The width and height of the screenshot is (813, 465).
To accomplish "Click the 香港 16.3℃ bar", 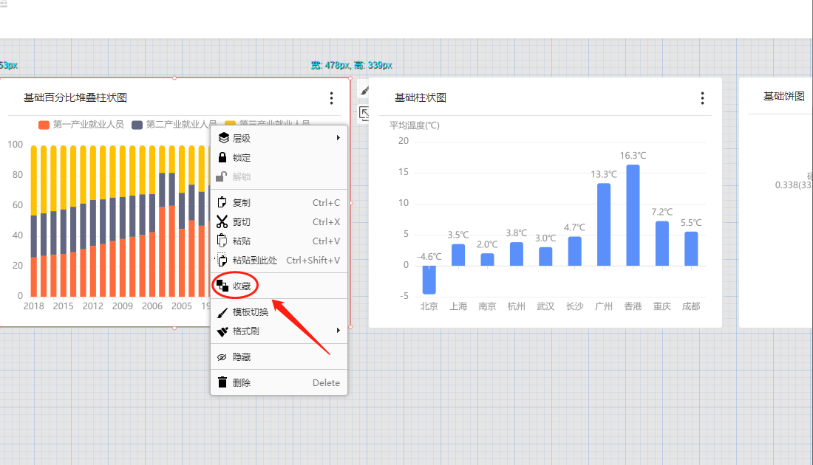I will [x=633, y=215].
